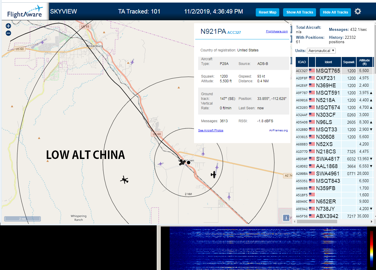Click the climbing arrow in N96LS row
Screen dimensions: 376x270
pos(371,122)
